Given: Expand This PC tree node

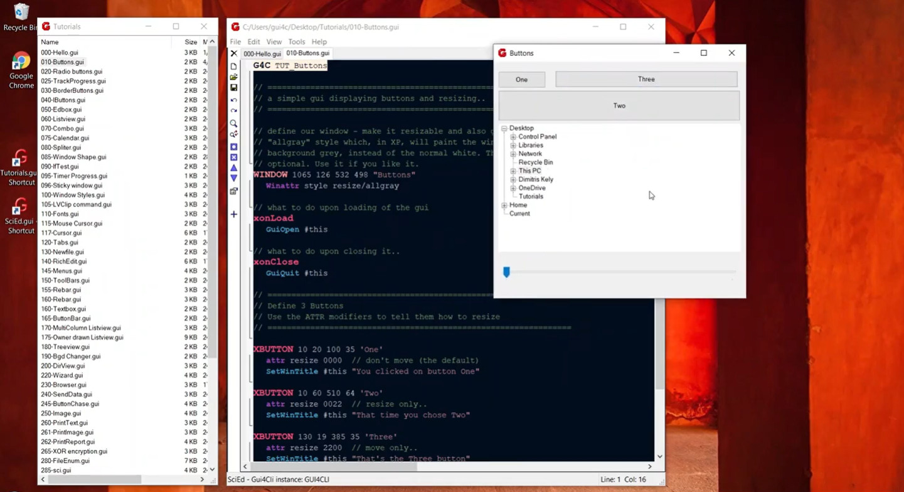Looking at the screenshot, I should (513, 171).
